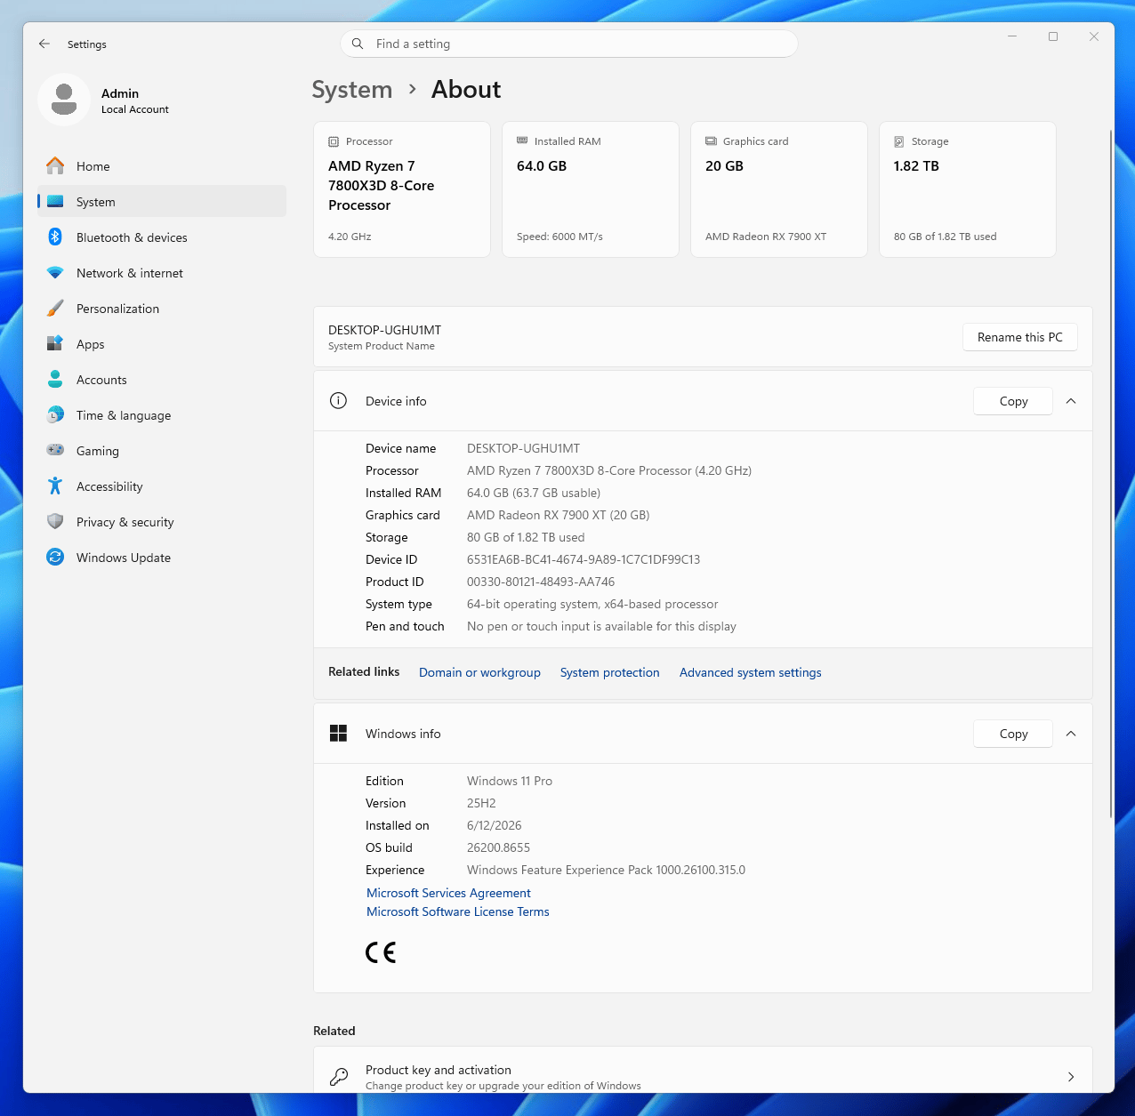This screenshot has height=1116, width=1135.
Task: Open the Graphics card spec card
Action: (x=779, y=189)
